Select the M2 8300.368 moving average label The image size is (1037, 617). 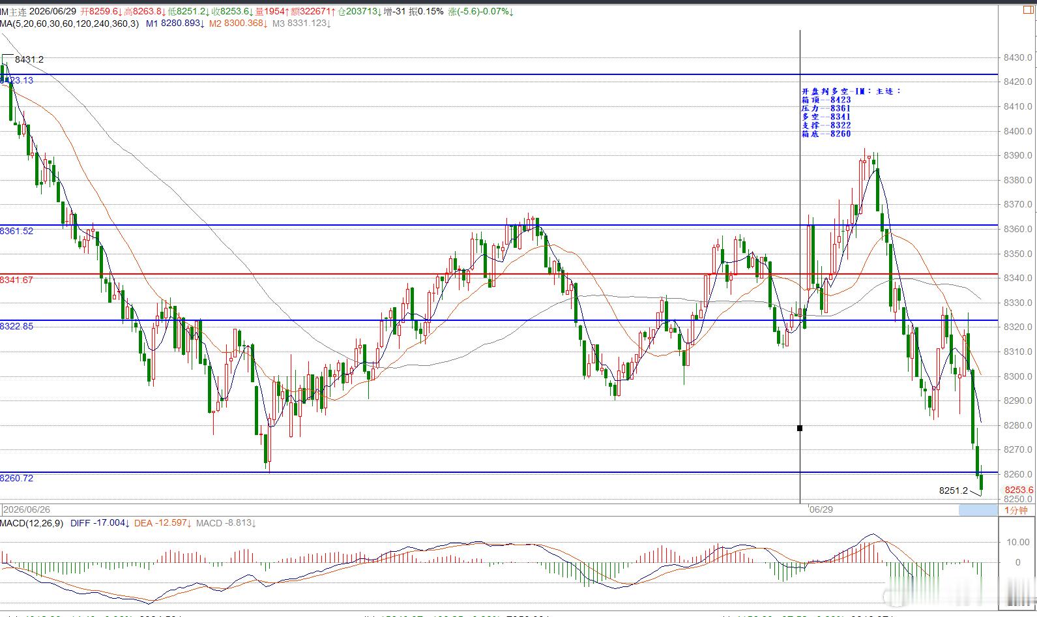click(x=238, y=23)
